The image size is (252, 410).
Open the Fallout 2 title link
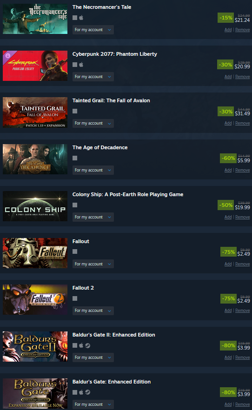click(x=83, y=288)
